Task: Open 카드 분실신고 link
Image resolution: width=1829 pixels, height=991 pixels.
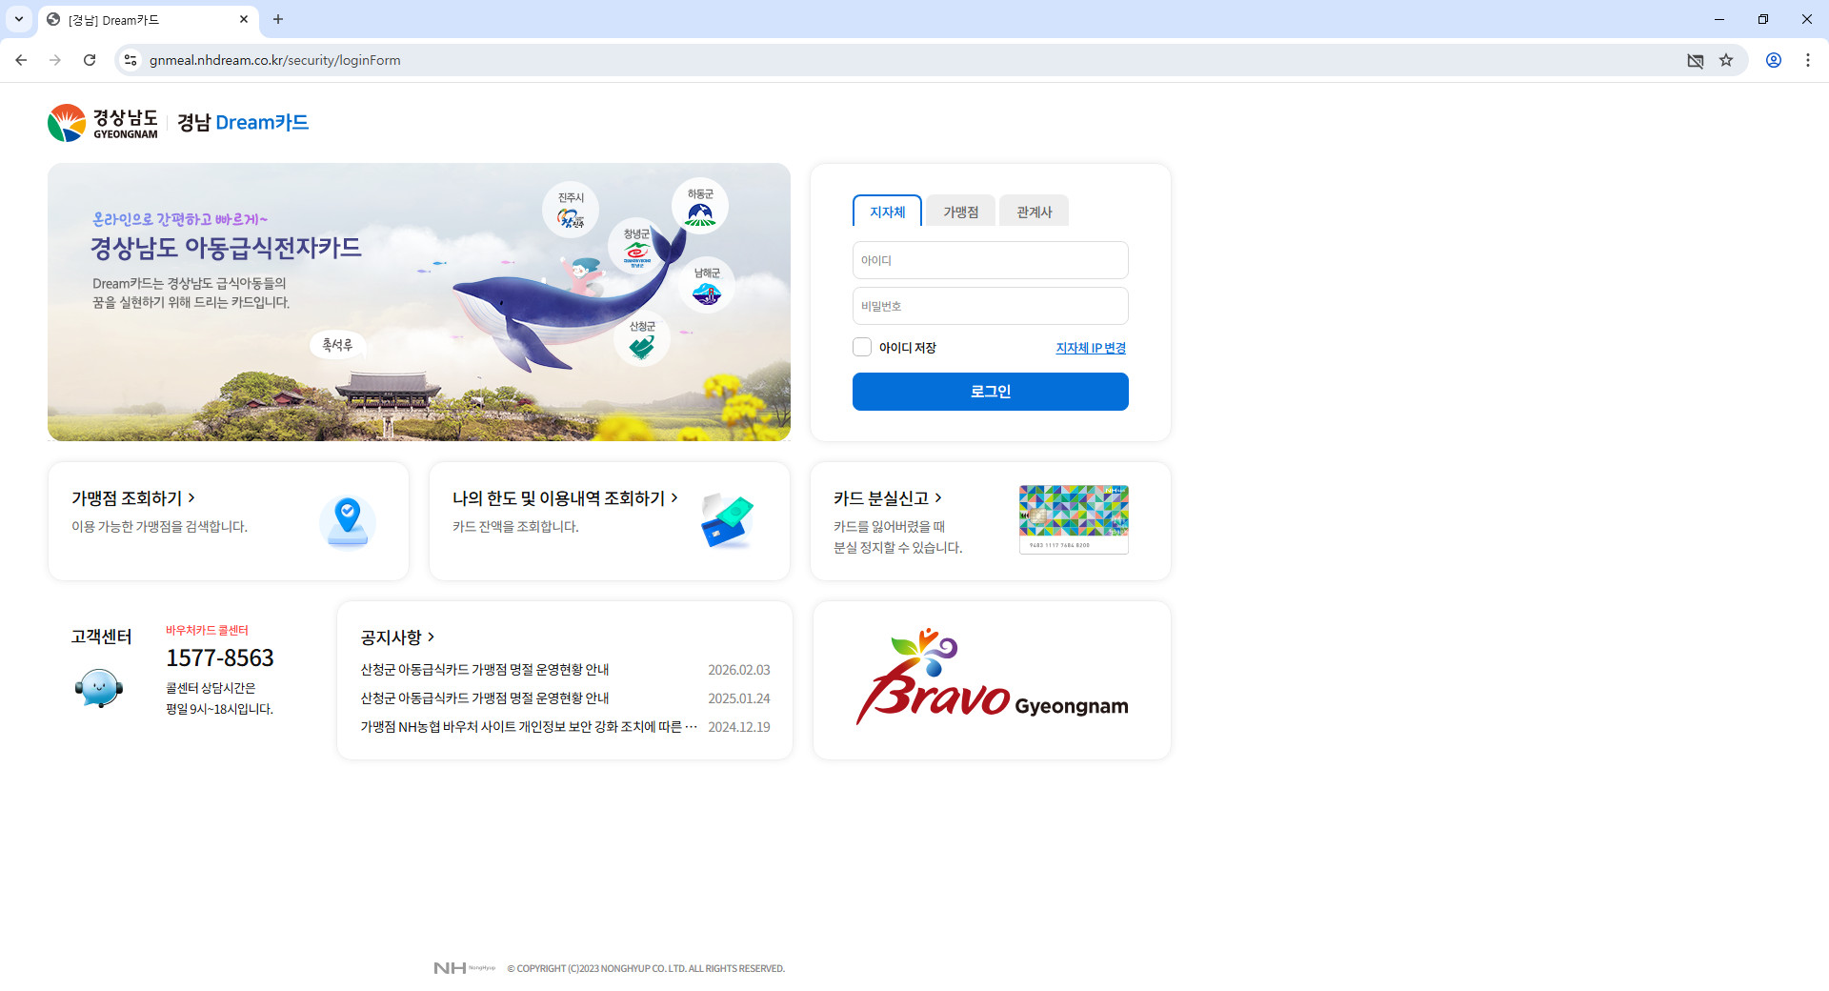Action: point(887,498)
